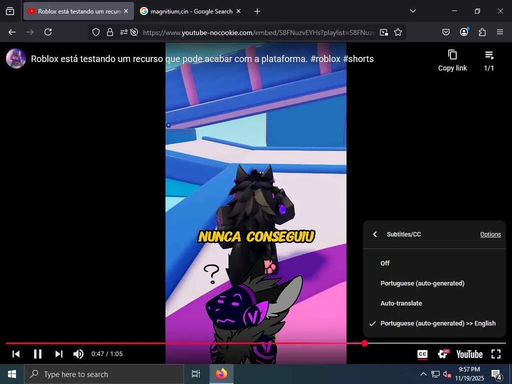The image size is (512, 384).
Task: Close the Roblox YouTube tab
Action: click(x=126, y=11)
